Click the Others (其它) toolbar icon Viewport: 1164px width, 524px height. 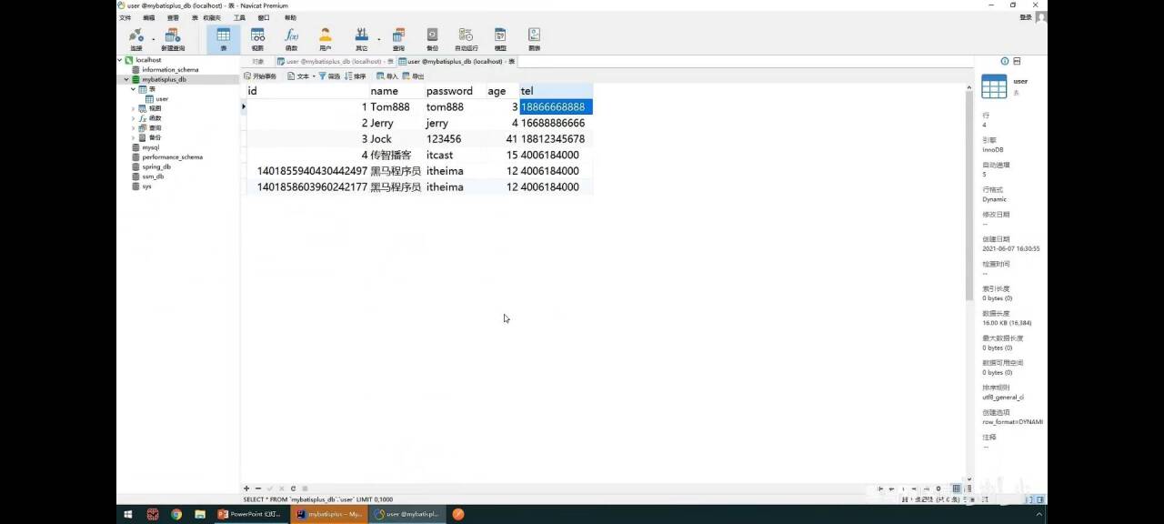(361, 38)
